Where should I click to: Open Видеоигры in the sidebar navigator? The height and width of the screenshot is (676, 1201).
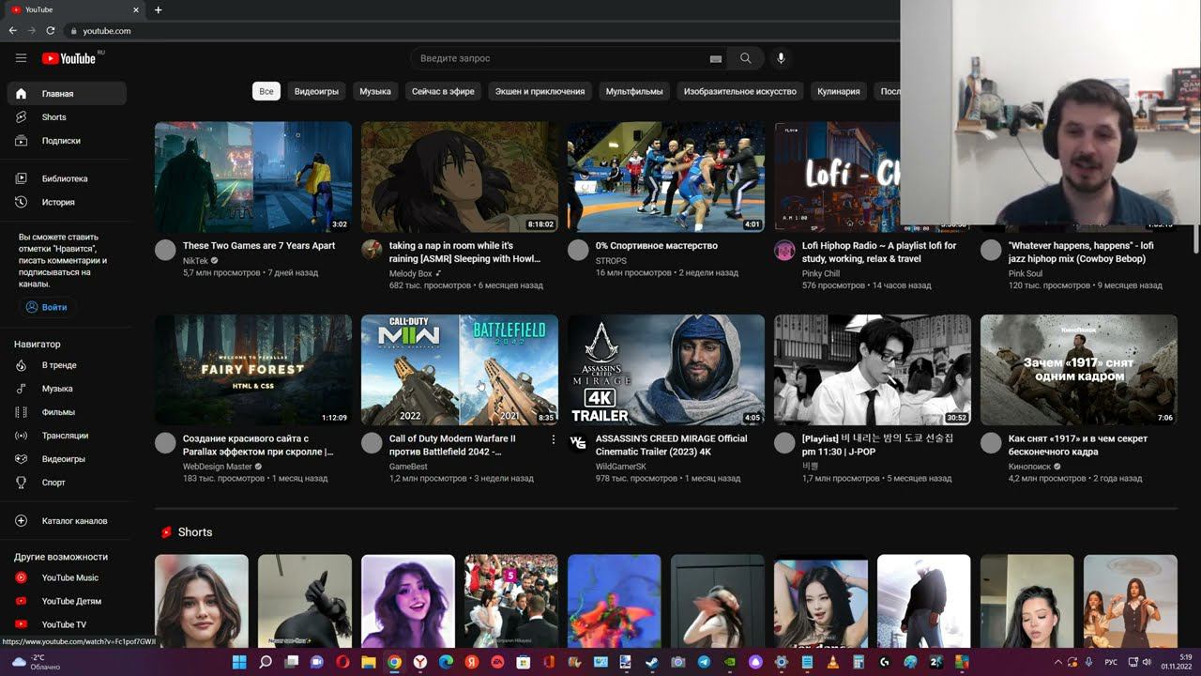(x=66, y=459)
